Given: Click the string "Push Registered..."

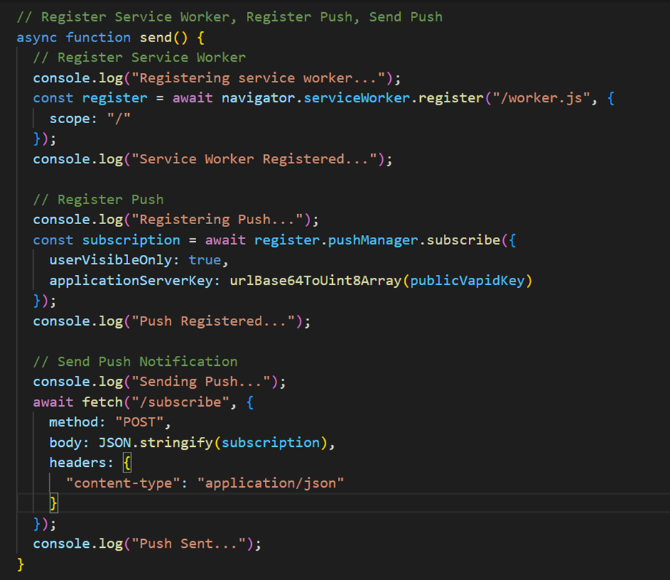Looking at the screenshot, I should click(213, 322).
